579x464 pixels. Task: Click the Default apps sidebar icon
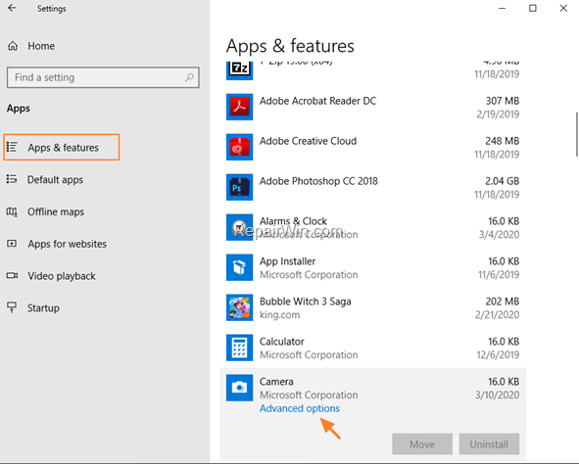(x=12, y=179)
